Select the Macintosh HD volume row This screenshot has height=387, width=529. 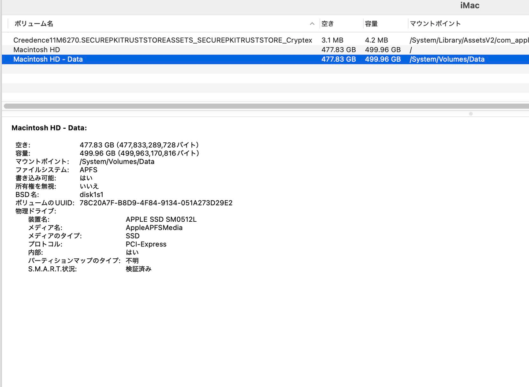[x=265, y=50]
